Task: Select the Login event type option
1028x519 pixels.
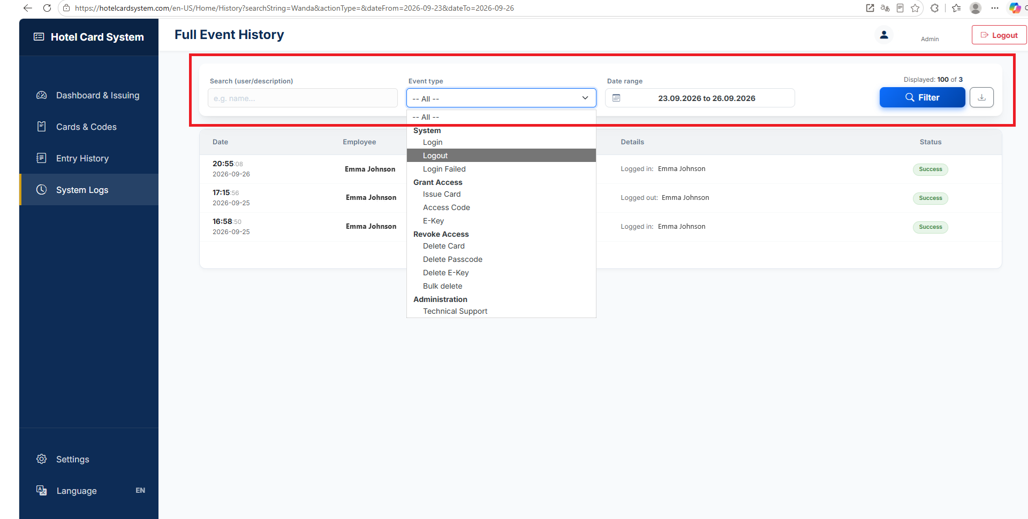Action: (x=501, y=142)
